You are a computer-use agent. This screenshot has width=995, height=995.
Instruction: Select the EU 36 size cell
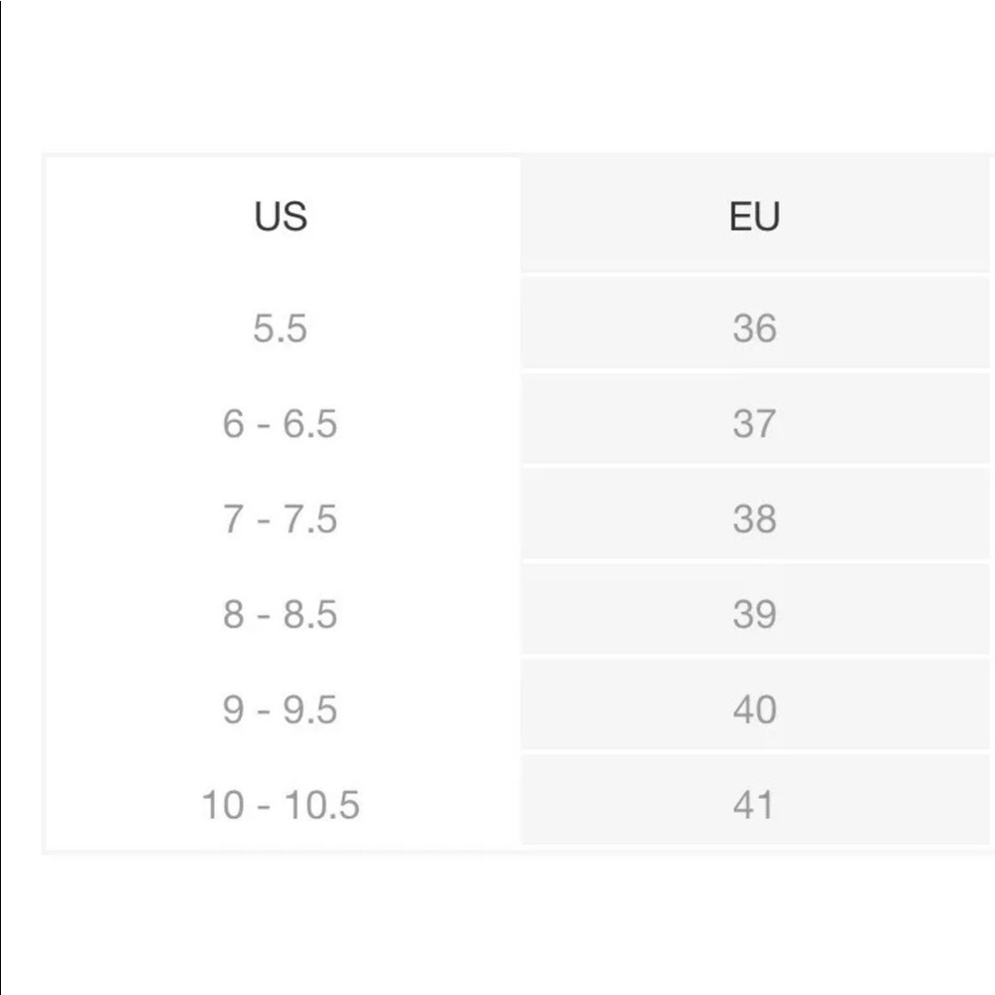tap(754, 323)
